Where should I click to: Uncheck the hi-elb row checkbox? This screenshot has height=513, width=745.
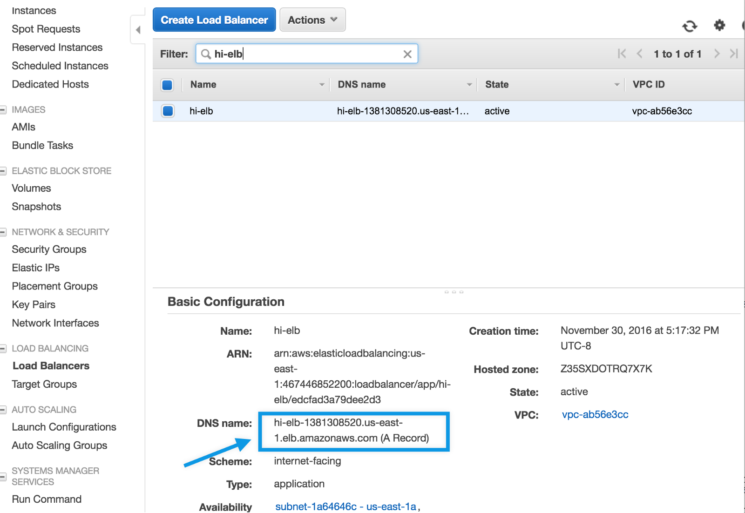(168, 111)
